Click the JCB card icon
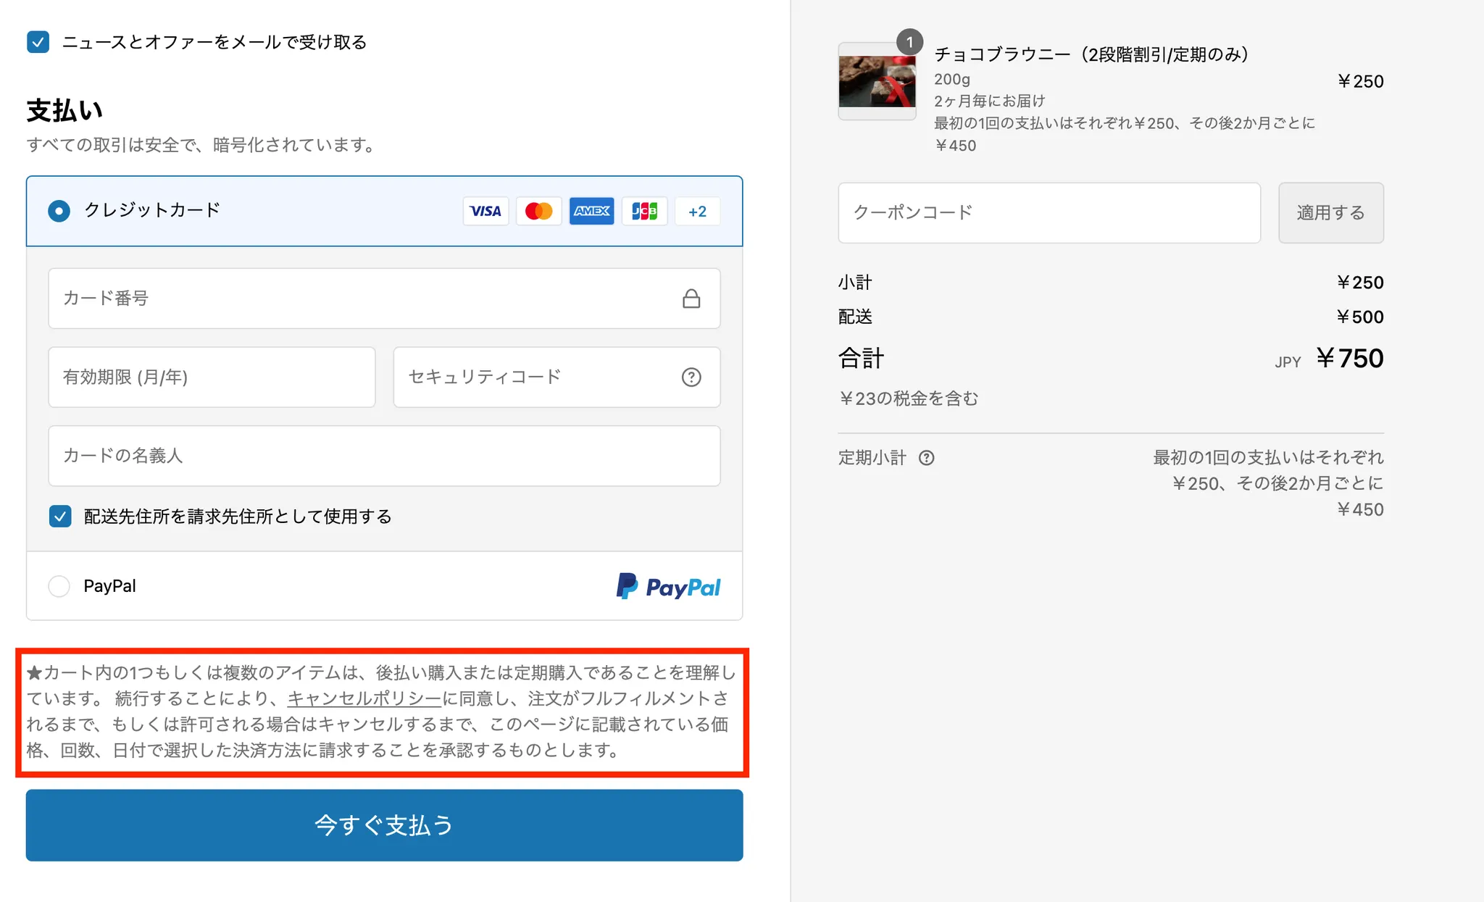The width and height of the screenshot is (1484, 902). tap(644, 211)
